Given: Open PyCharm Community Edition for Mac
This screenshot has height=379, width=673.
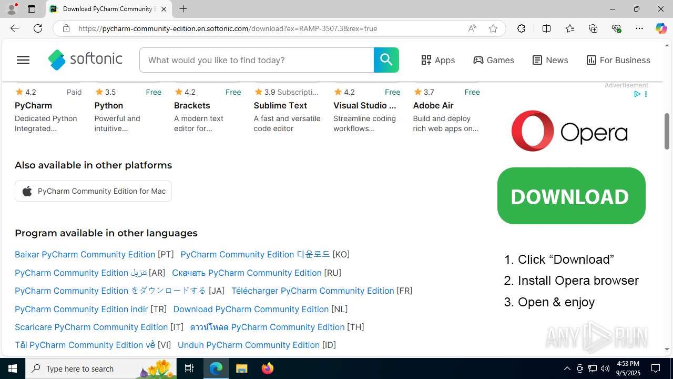Looking at the screenshot, I should pos(93,191).
